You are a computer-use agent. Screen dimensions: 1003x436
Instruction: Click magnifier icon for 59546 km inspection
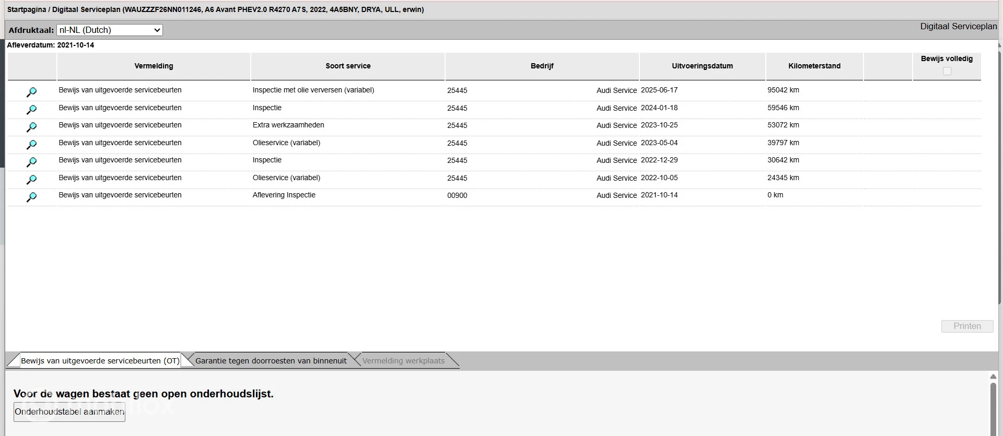31,110
